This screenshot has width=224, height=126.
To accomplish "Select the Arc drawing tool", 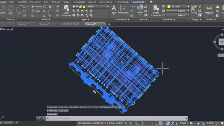I will pyautogui.click(x=19, y=9).
